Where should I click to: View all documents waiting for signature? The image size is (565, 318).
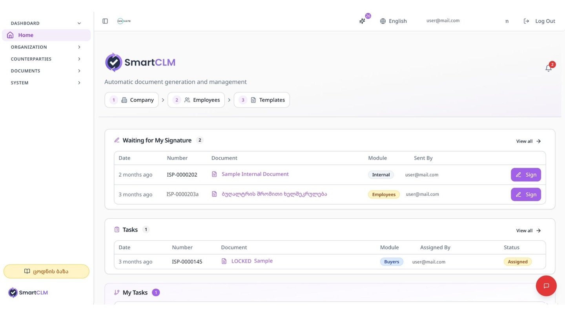529,141
